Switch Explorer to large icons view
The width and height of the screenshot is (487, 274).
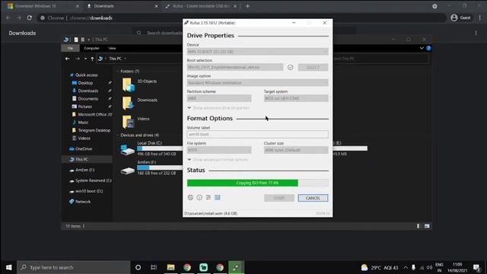tap(427, 226)
